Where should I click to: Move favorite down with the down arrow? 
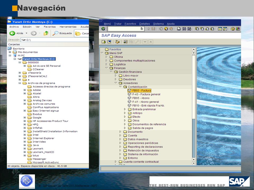(145, 42)
